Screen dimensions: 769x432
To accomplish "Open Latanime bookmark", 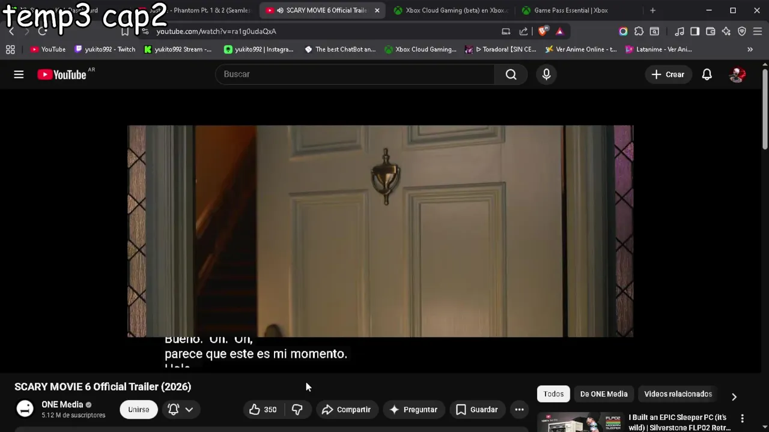I will coord(658,49).
